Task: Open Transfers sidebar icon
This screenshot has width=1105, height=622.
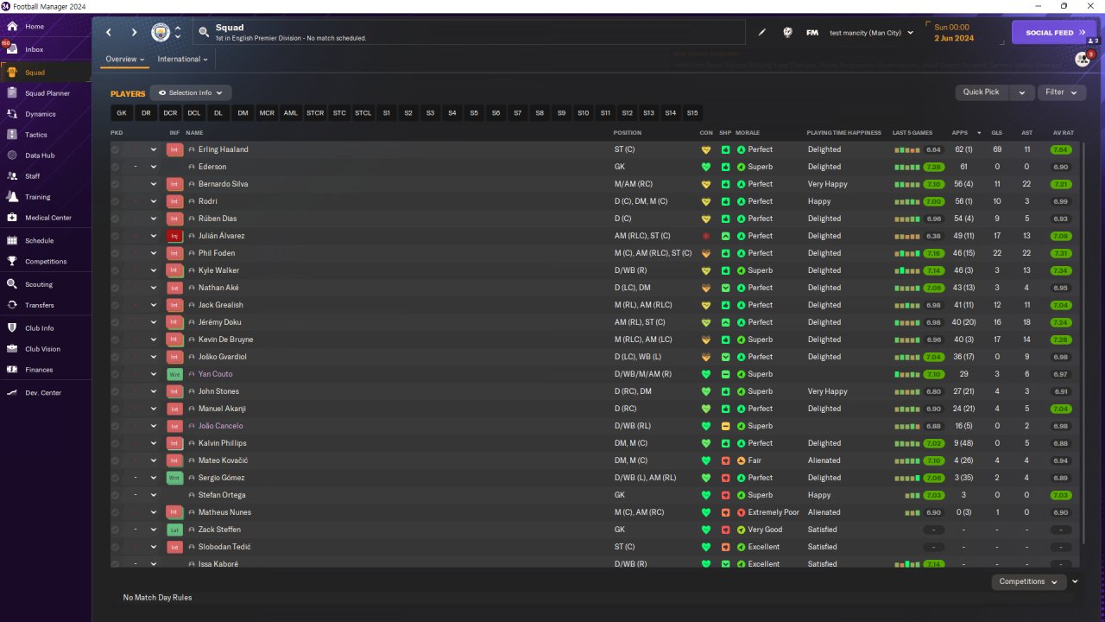Action: pyautogui.click(x=12, y=305)
